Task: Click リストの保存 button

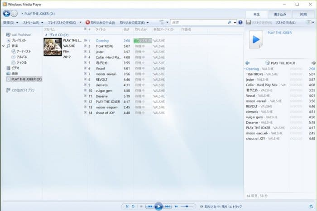Action: (x=259, y=23)
